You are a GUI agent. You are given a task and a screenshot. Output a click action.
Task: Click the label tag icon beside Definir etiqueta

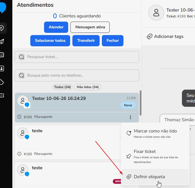point(129,177)
